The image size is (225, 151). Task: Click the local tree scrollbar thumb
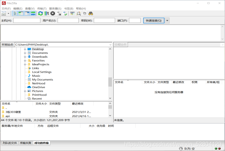pyautogui.click(x=110, y=82)
